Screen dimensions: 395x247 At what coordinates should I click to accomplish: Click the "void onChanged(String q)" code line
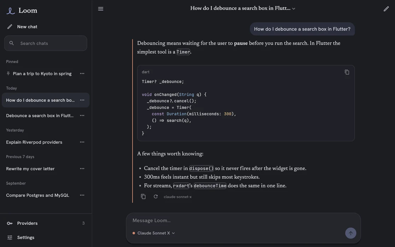(x=174, y=95)
